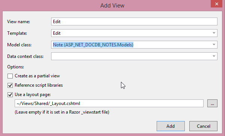Image resolution: width=225 pixels, height=136 pixels.
Task: Click the View name text field
Action: point(134,22)
